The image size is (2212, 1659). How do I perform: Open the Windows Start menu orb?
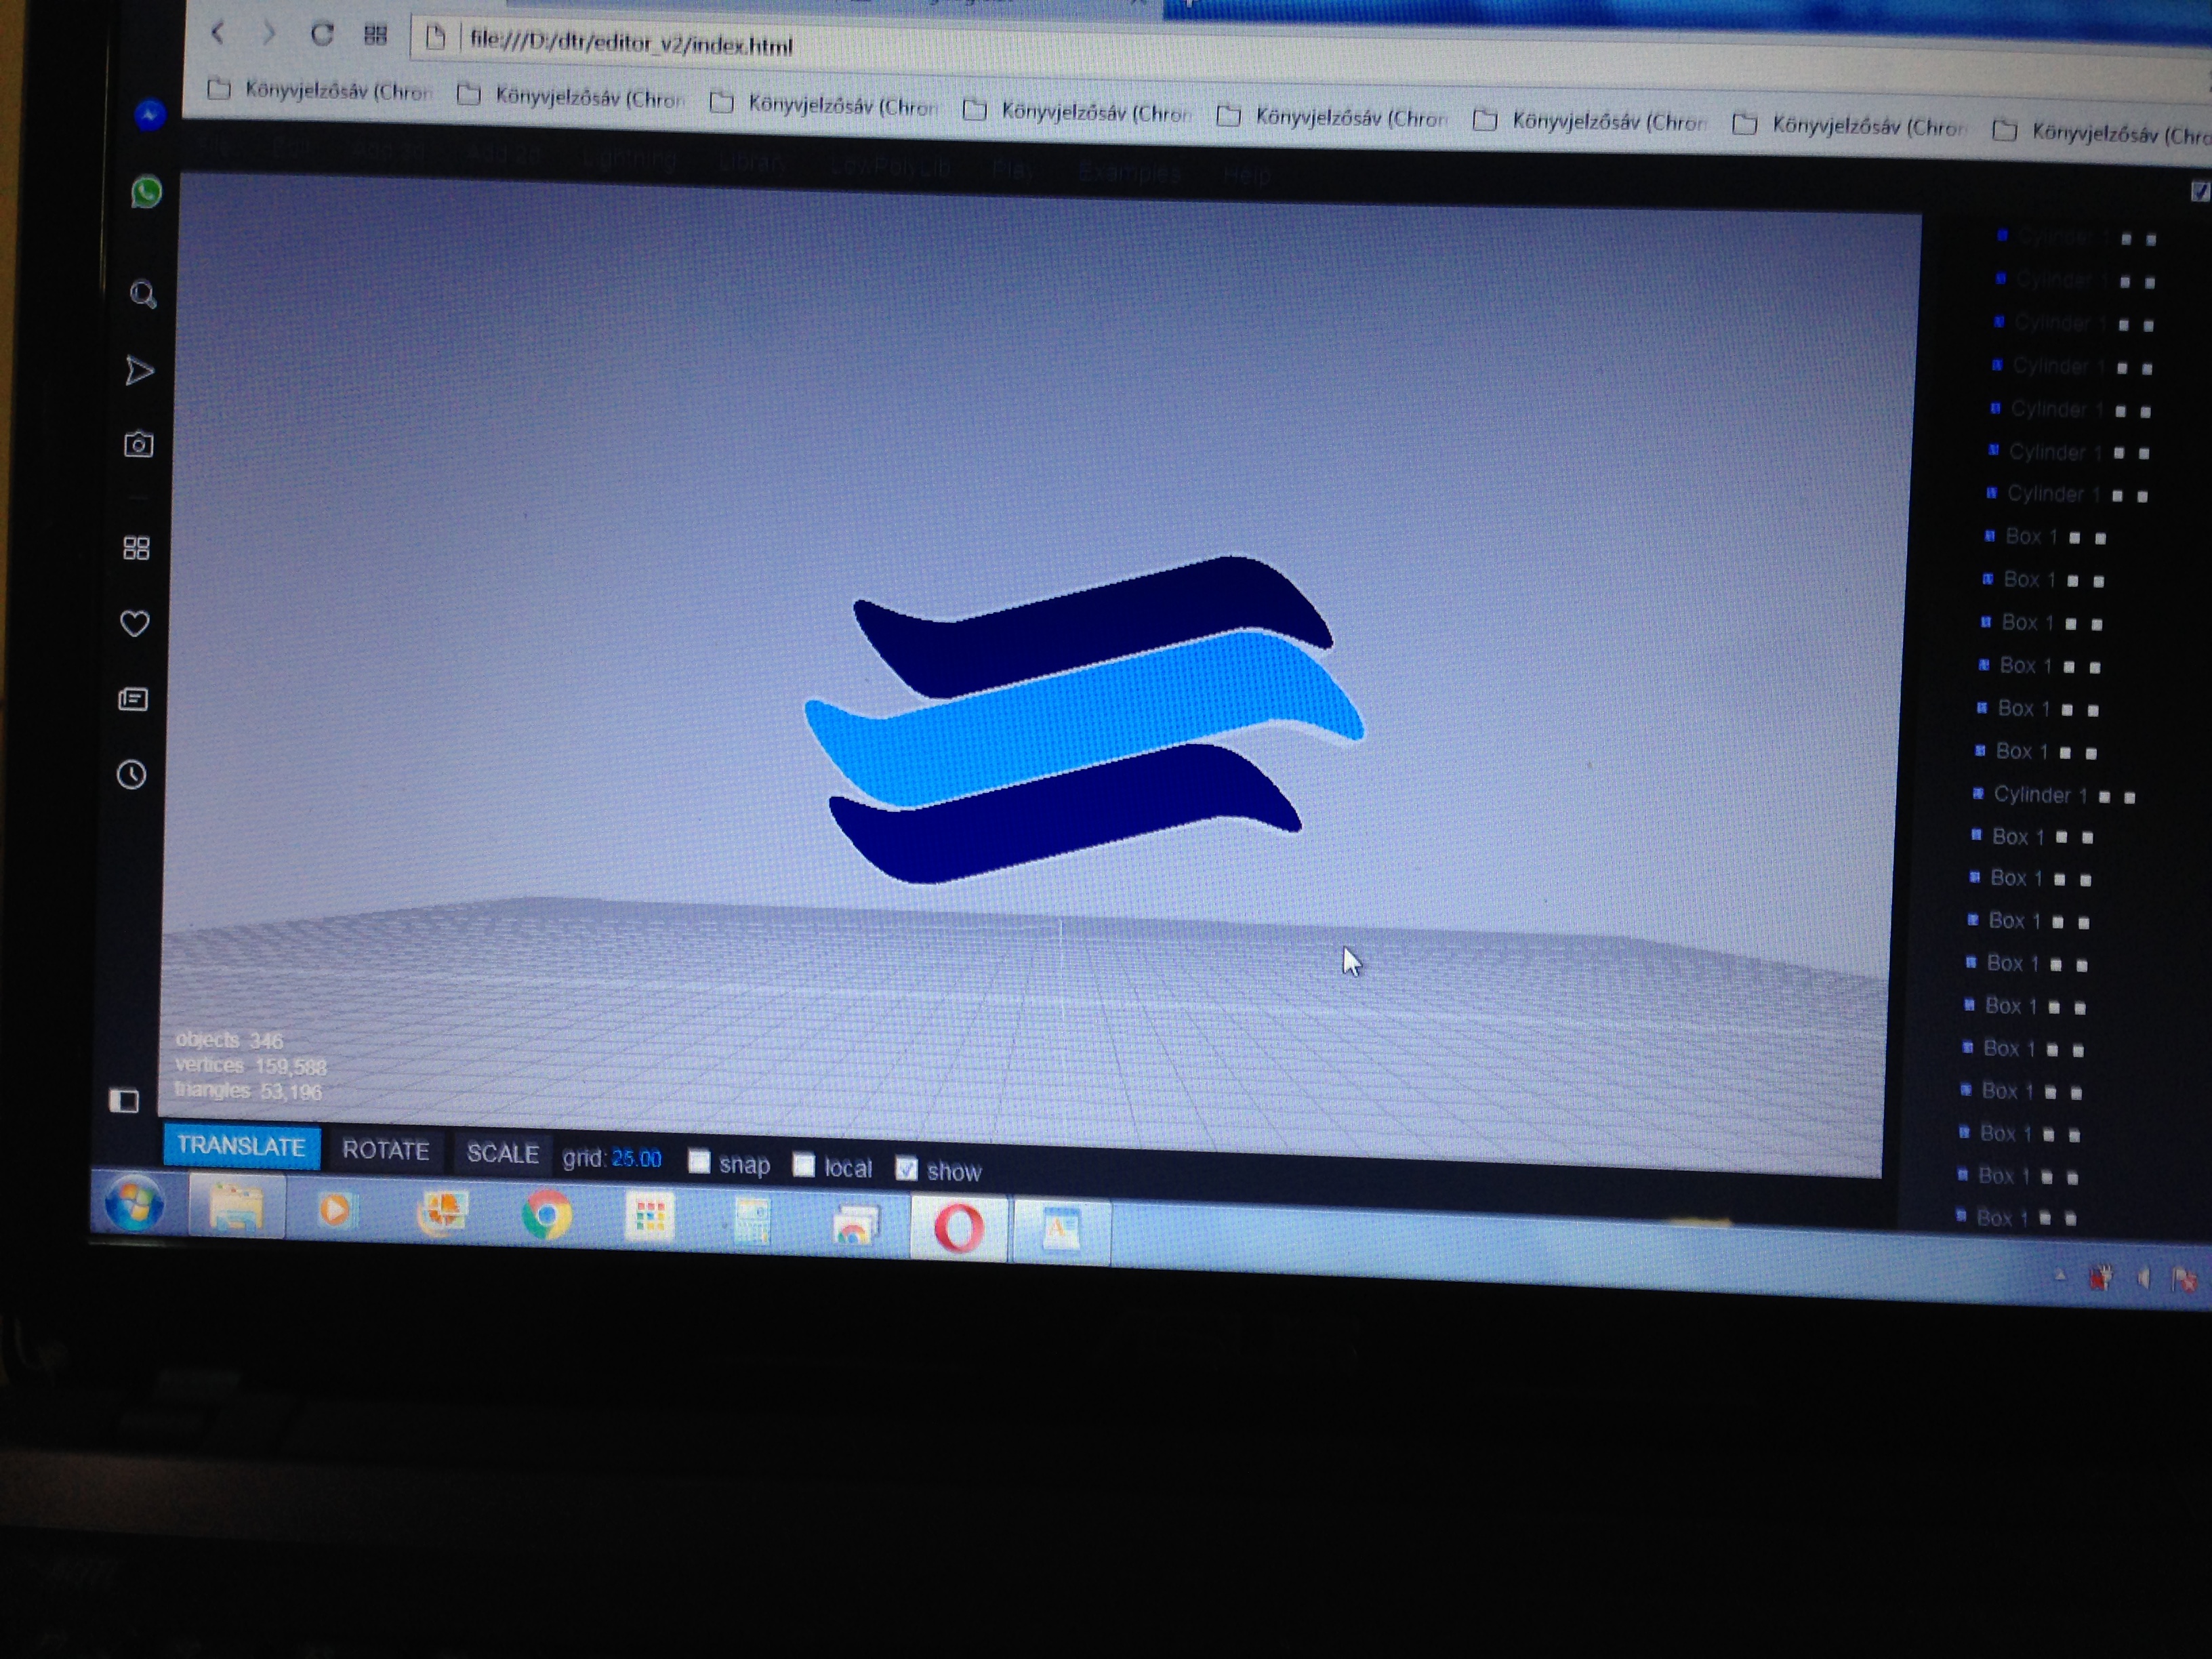click(x=133, y=1203)
